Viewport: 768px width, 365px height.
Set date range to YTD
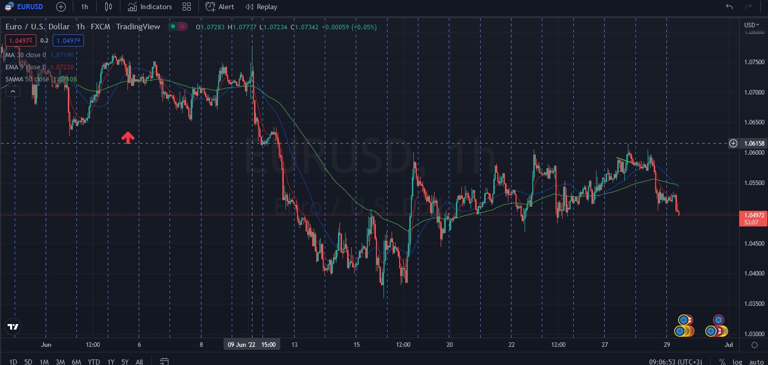[94, 361]
